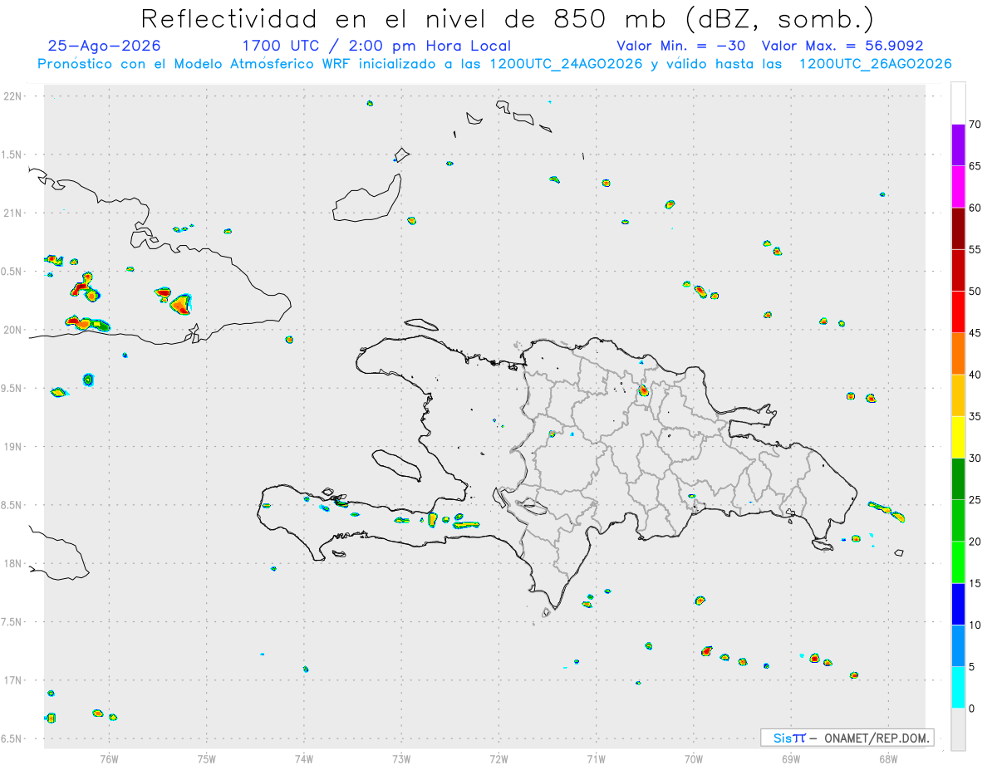
Task: Click the purple 65–70 dBZ colorbar segment
Action: pos(958,145)
